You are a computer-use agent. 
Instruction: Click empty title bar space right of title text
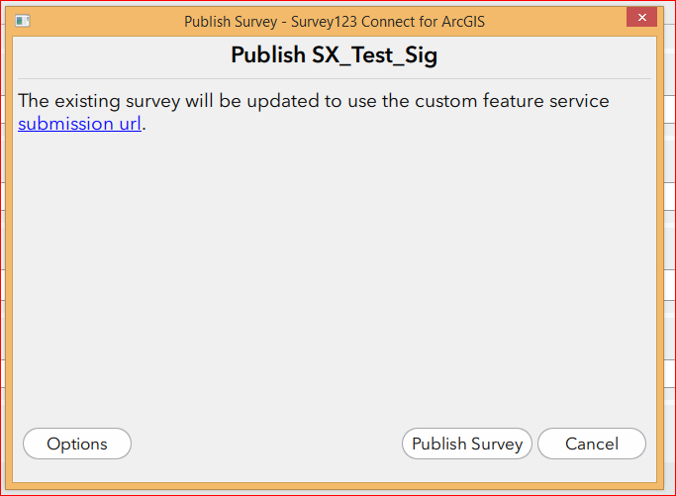[564, 20]
